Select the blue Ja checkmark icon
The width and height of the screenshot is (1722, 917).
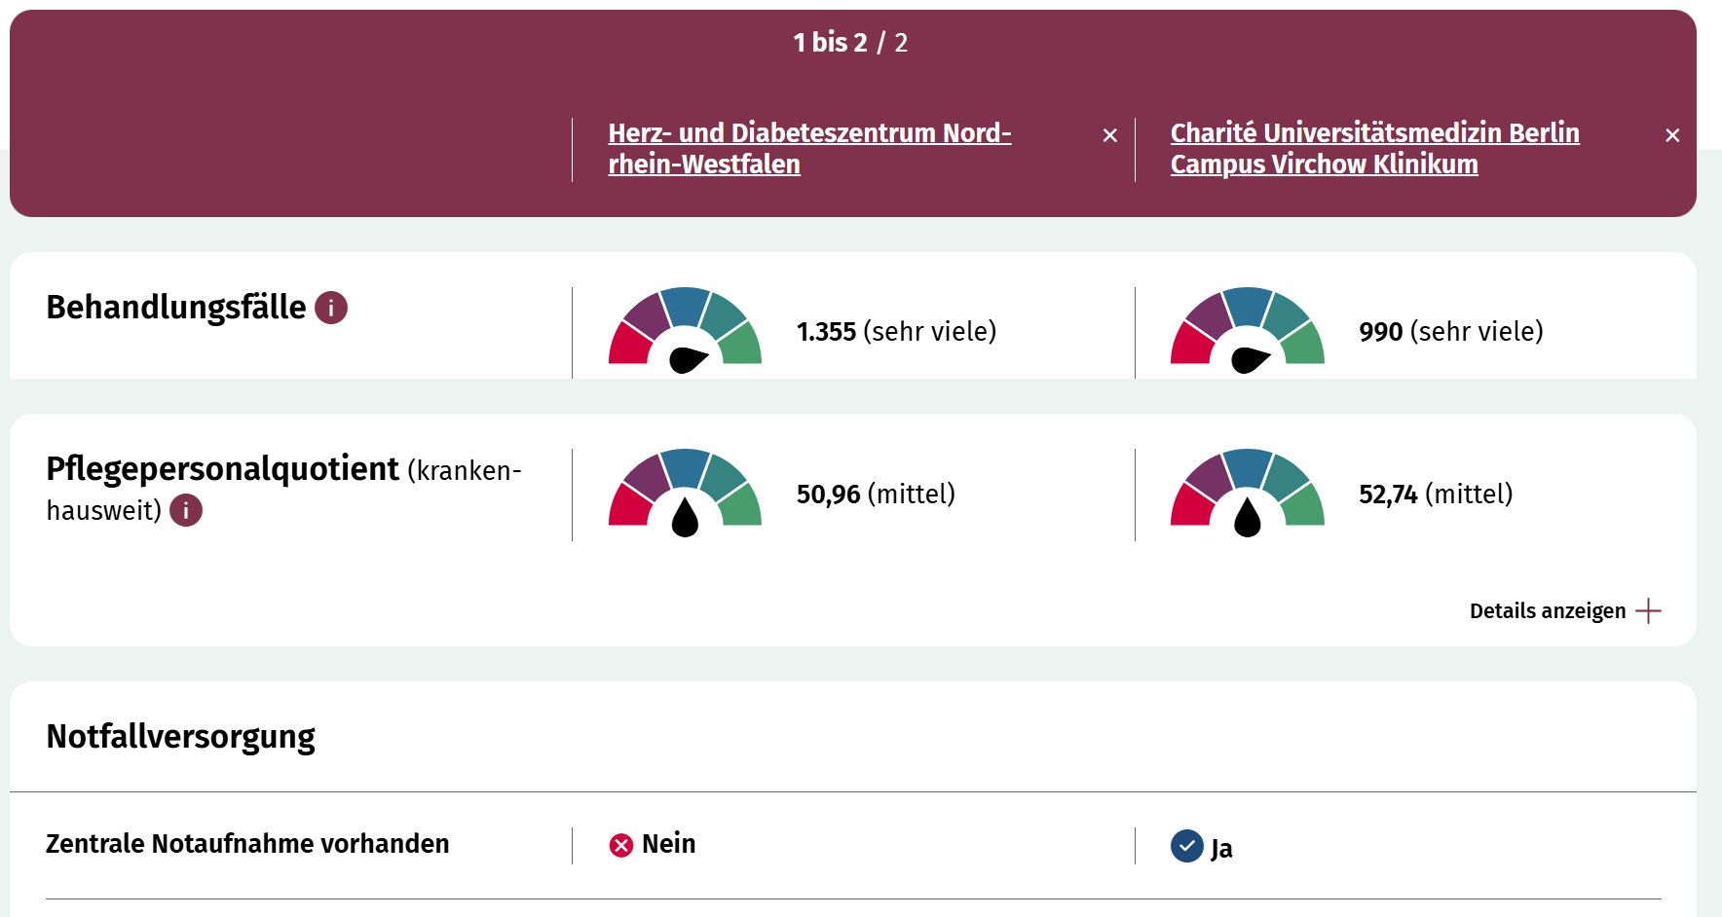1186,845
